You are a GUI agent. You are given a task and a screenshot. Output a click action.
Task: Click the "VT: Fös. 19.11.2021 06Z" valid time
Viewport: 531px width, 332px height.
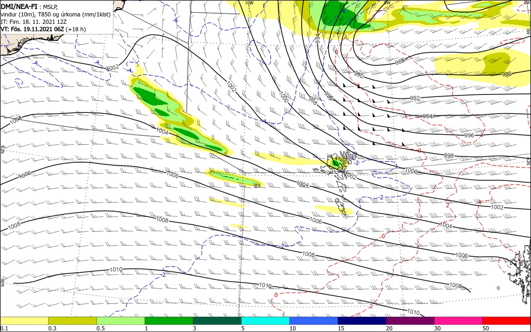(32, 29)
